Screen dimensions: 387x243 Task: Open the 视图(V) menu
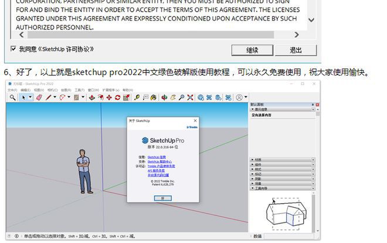39,90
